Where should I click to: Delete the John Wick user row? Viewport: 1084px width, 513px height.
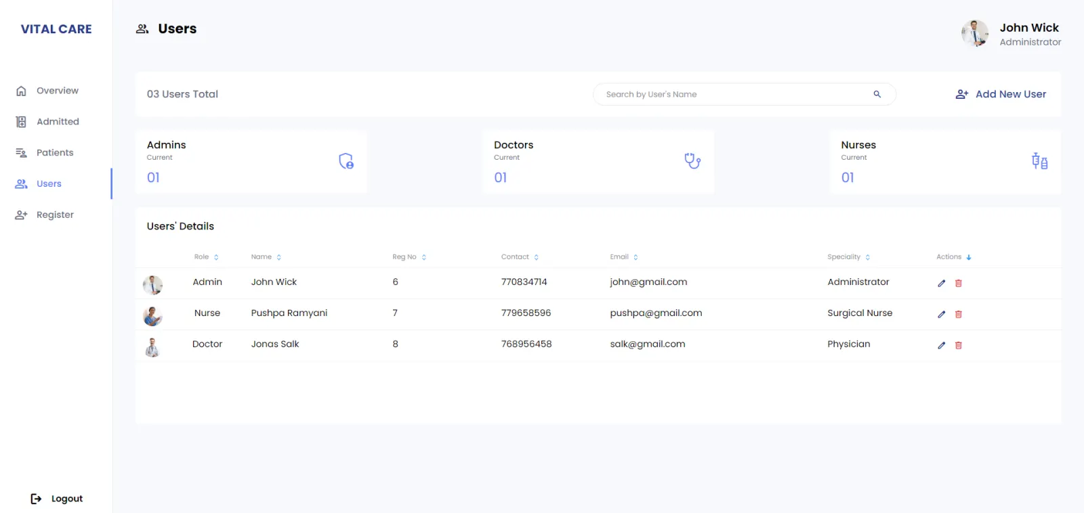(959, 283)
